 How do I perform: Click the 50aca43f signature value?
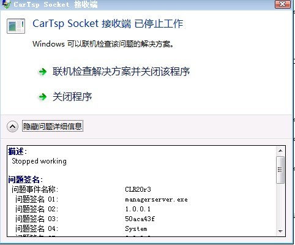140,219
